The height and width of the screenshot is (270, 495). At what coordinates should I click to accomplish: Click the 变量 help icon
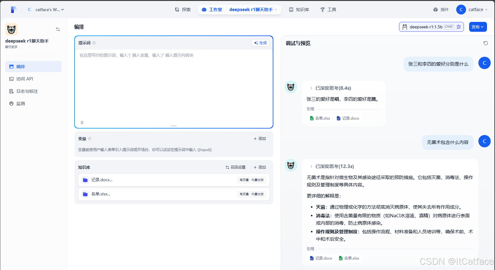[x=90, y=139]
